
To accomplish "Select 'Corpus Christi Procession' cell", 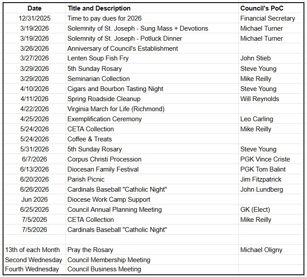I will point(104,159).
